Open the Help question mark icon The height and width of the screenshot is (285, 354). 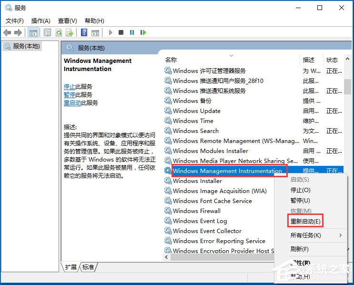(x=84, y=32)
